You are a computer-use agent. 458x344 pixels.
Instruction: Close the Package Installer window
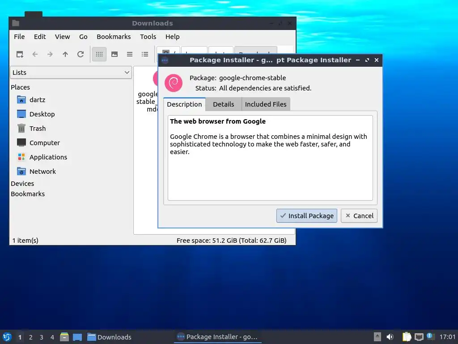377,60
